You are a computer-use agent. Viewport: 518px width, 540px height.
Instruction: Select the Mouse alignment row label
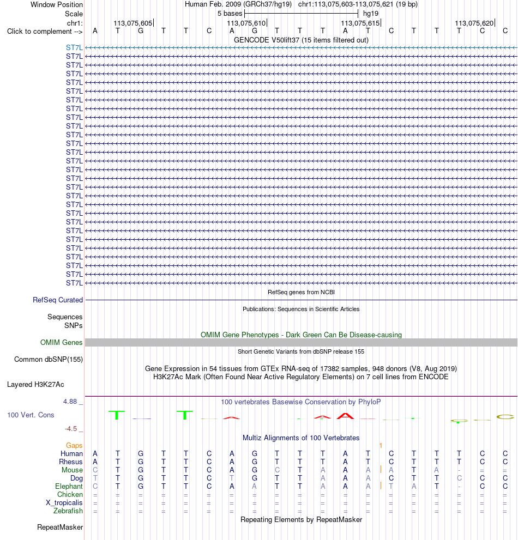coord(73,470)
